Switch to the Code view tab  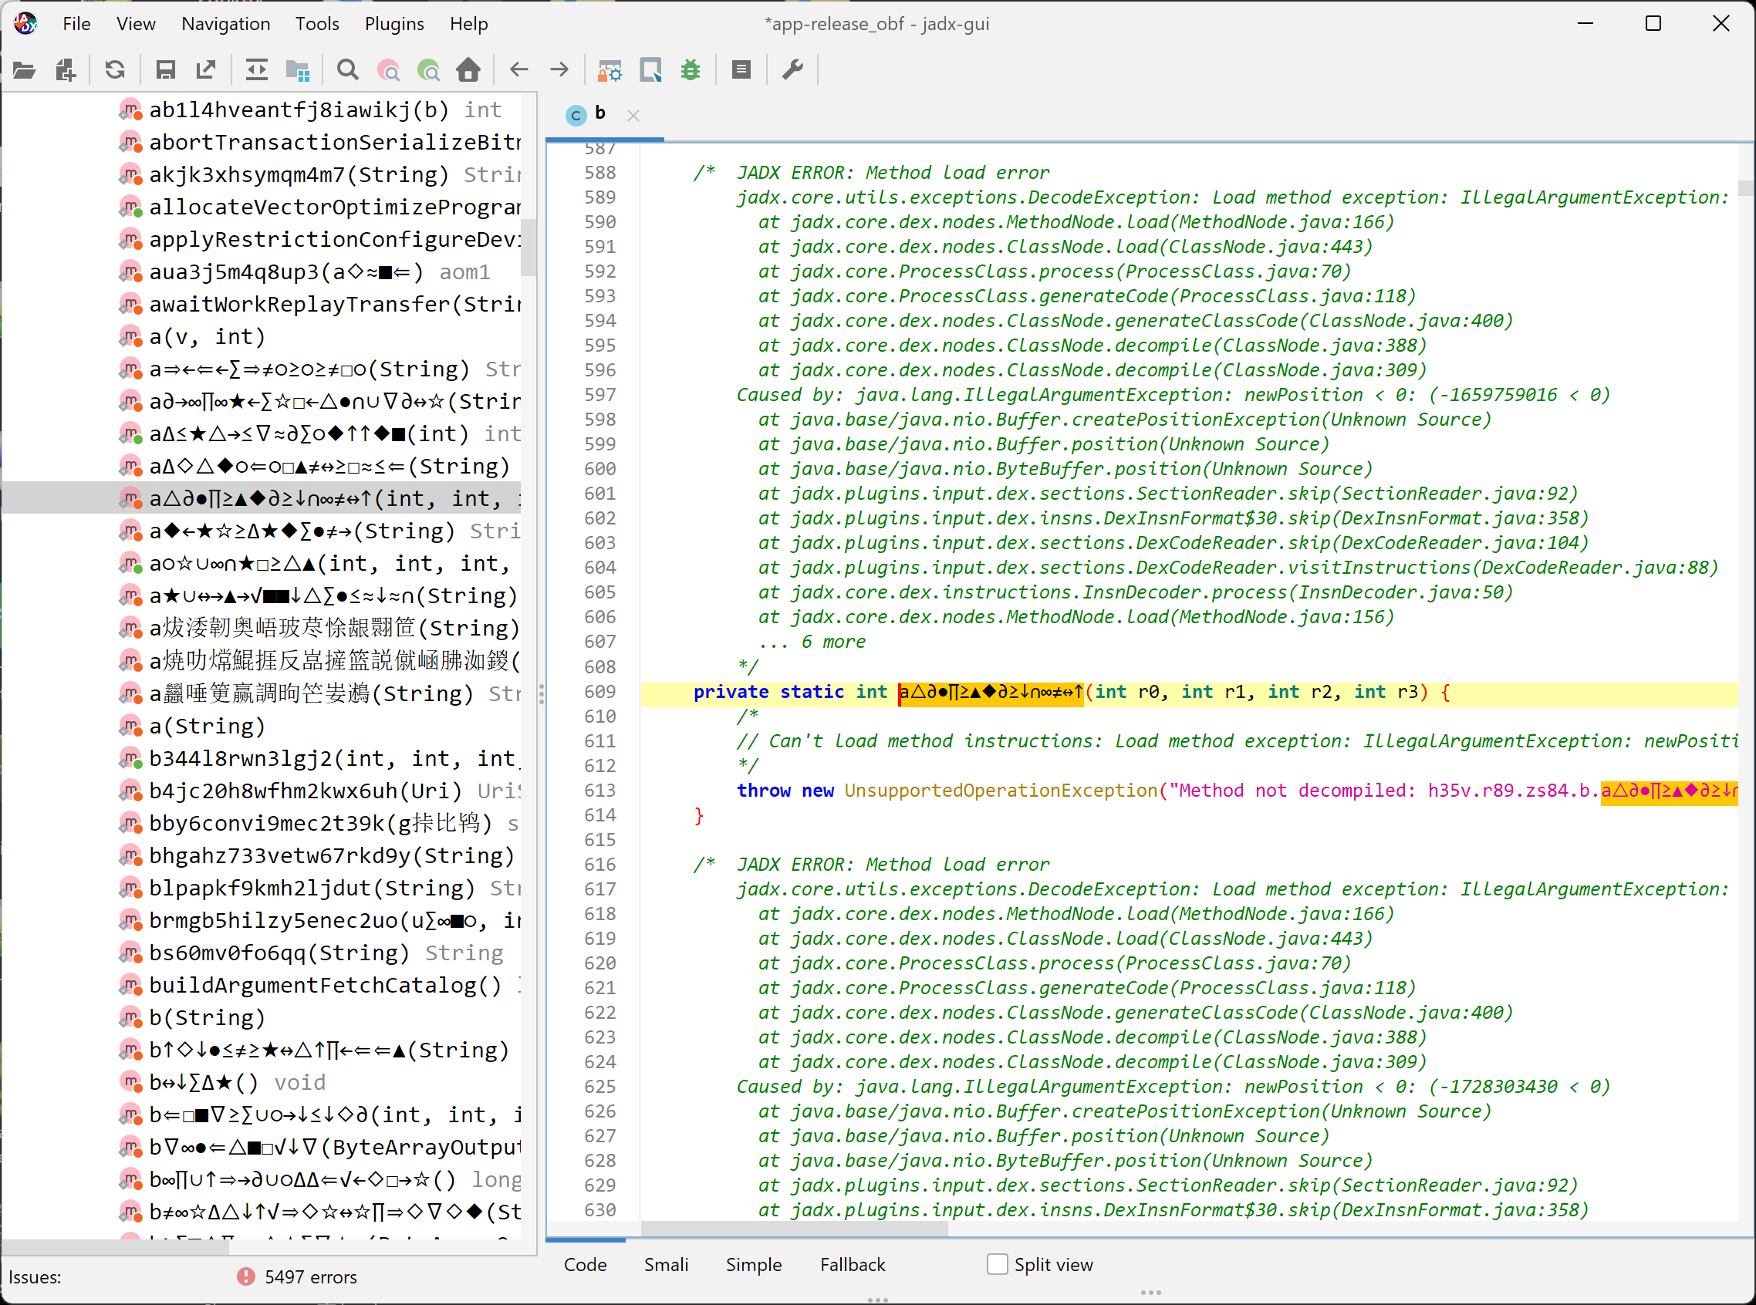585,1265
